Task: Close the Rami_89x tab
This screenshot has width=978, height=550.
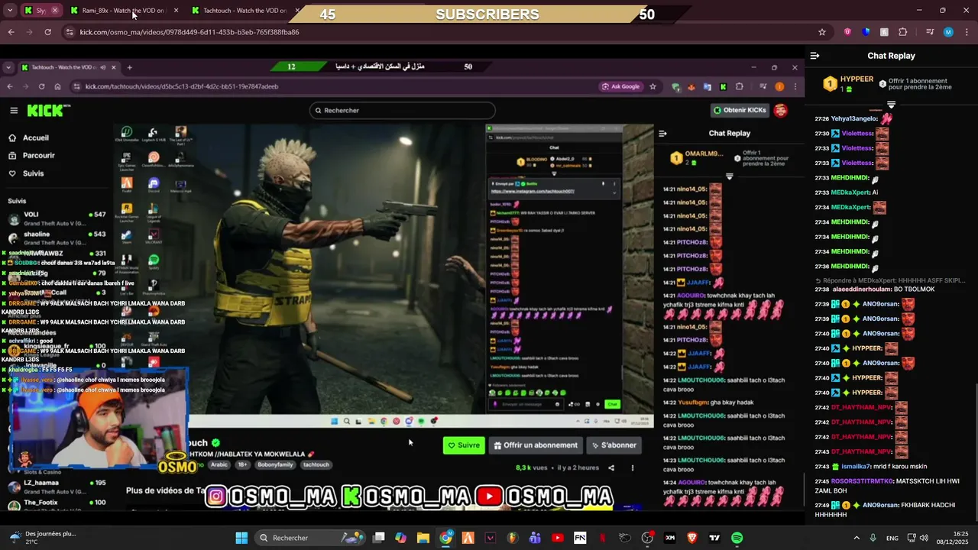Action: [176, 11]
